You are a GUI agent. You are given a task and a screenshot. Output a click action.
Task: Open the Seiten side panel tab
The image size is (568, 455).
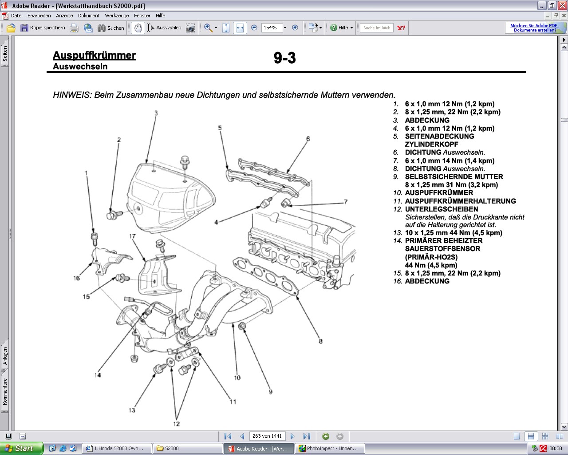coord(5,54)
